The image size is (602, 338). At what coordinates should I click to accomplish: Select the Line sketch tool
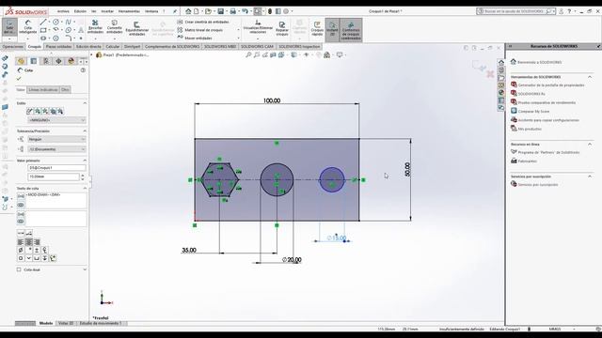(43, 23)
